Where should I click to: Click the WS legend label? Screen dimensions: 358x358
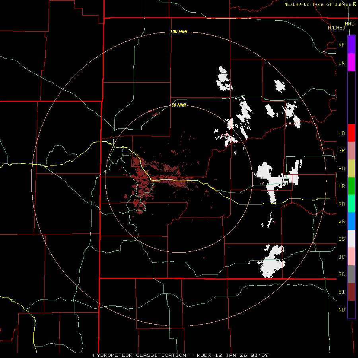341,222
